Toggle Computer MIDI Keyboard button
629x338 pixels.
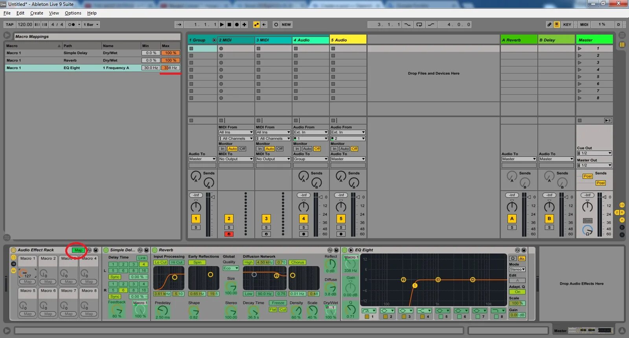coord(557,24)
